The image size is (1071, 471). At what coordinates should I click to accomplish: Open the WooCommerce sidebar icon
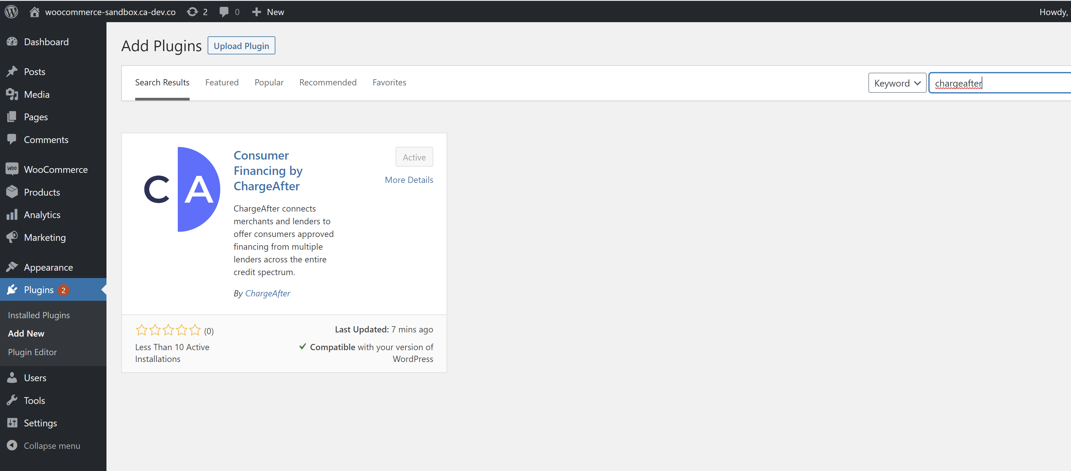coord(12,169)
